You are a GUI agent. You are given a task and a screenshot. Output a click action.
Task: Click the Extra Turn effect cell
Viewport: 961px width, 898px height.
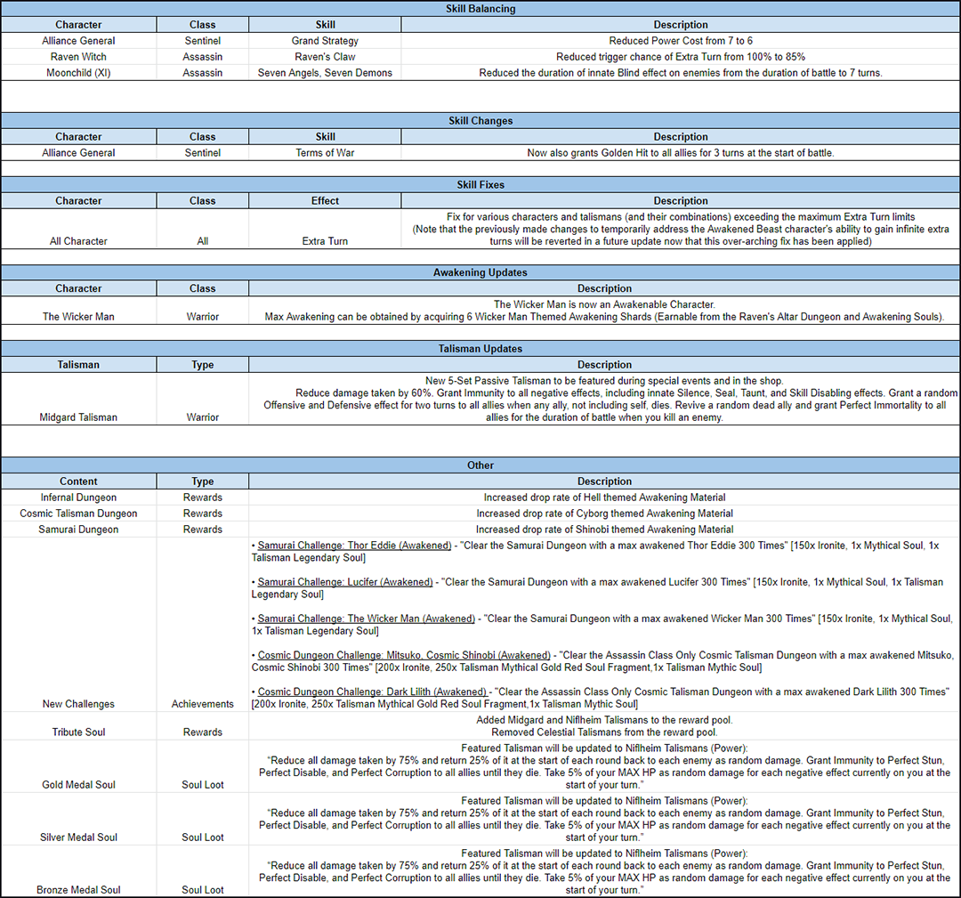click(325, 241)
